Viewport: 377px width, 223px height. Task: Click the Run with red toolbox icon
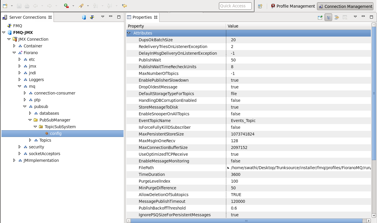[x=66, y=6]
